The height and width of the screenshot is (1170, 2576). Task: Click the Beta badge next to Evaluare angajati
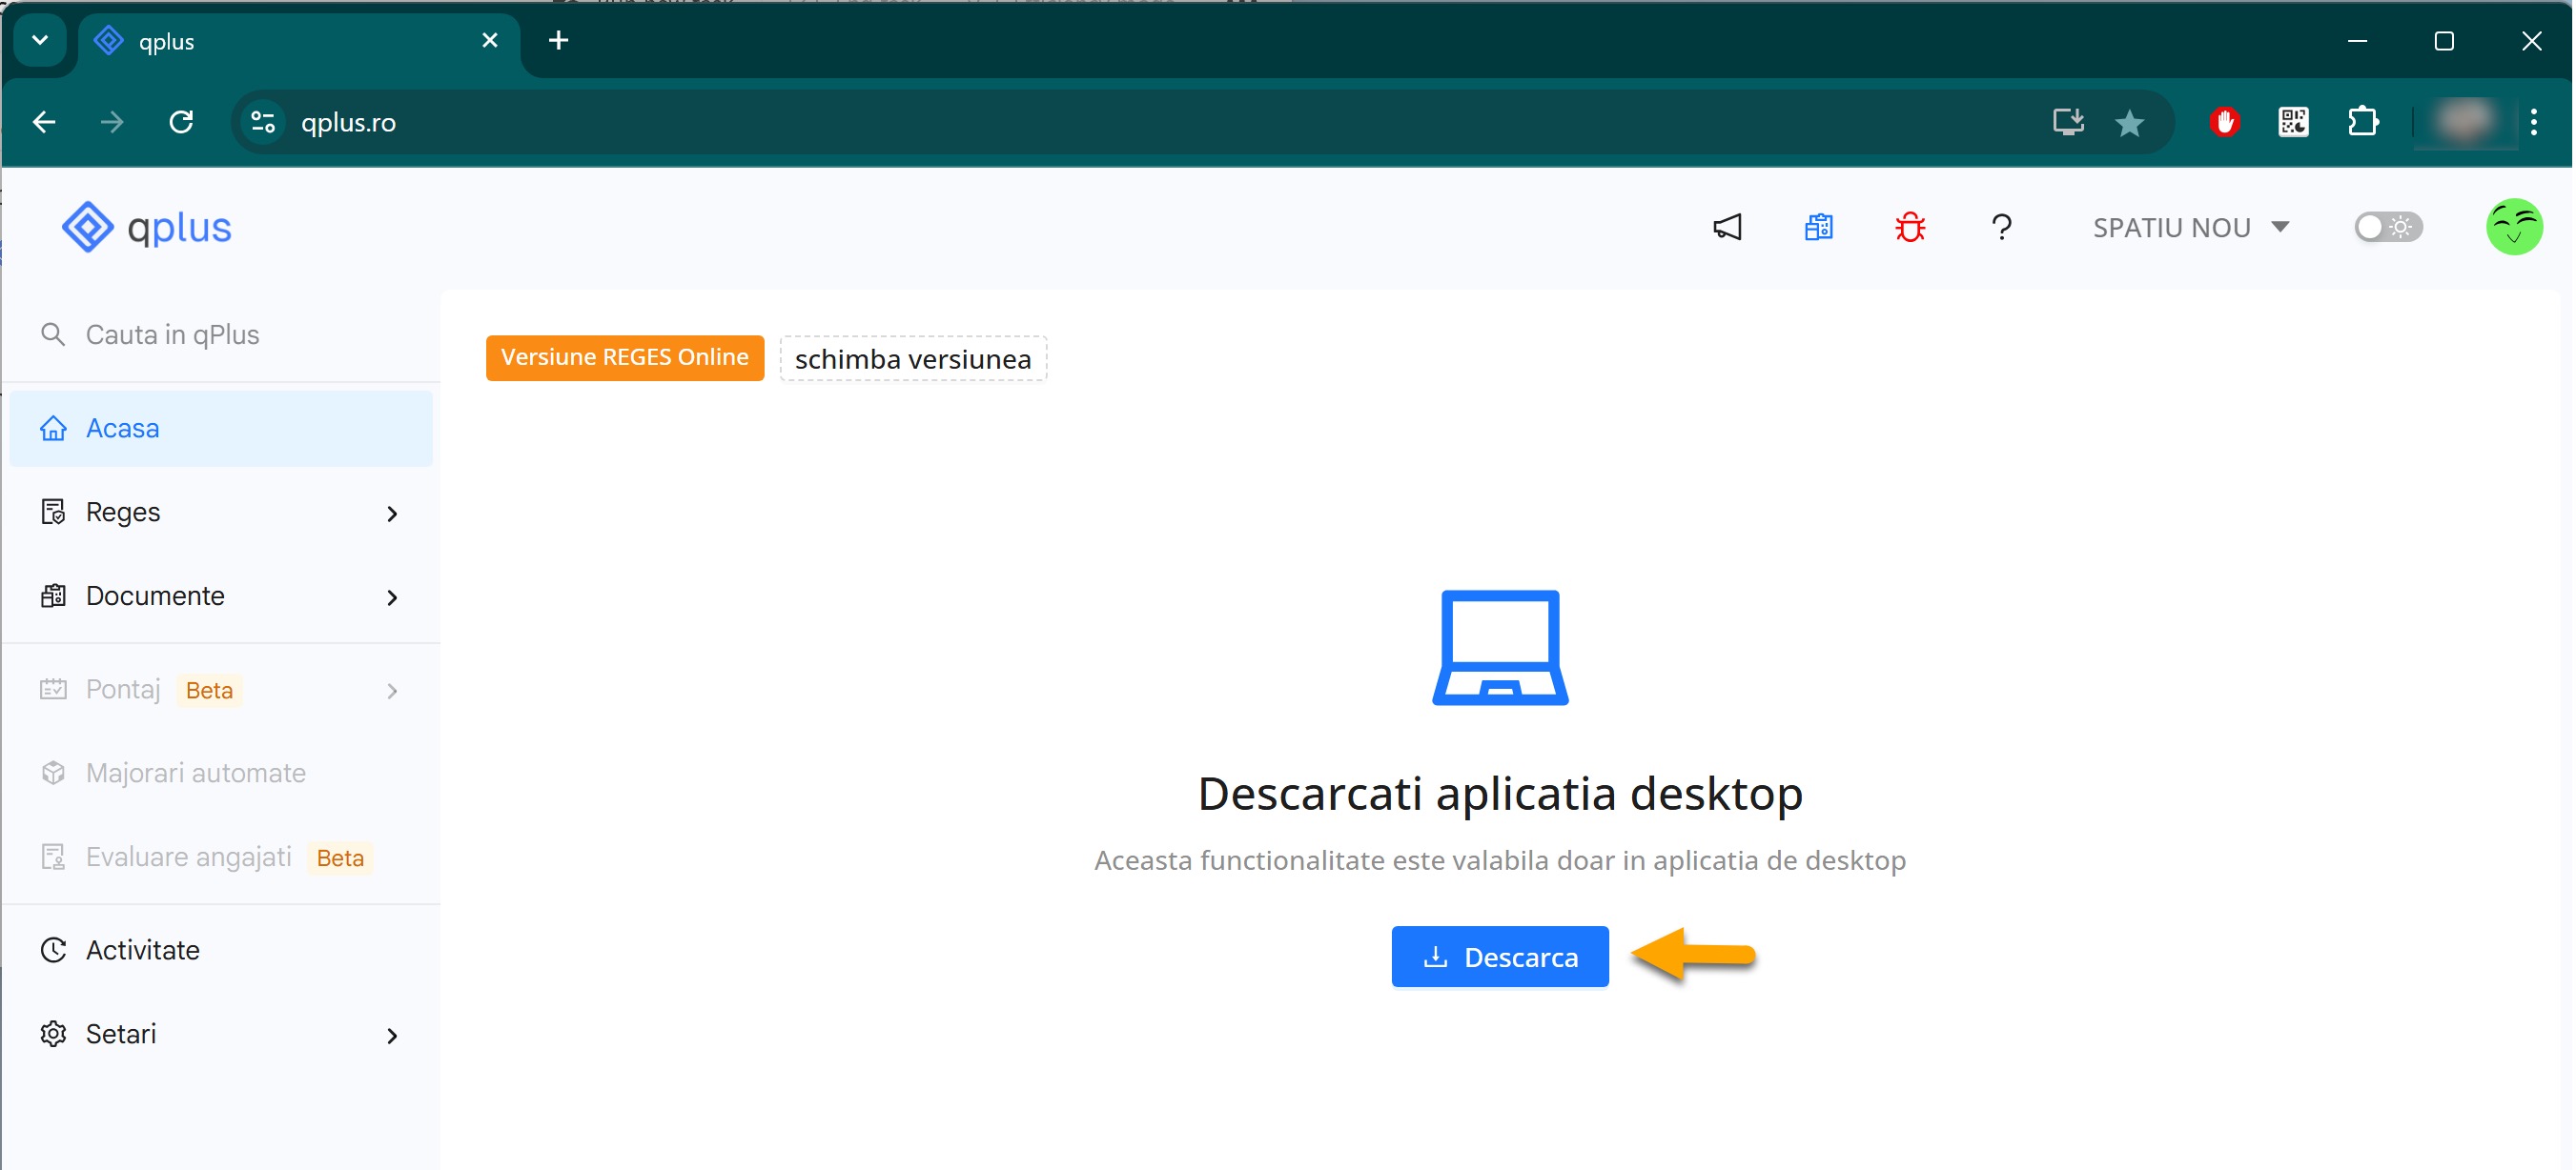tap(340, 858)
